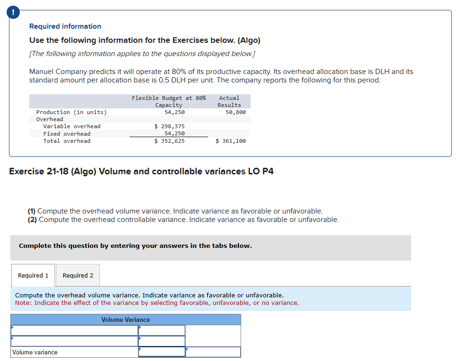Click the actual total overhead $ 361,100
The image size is (471, 361).
click(x=231, y=141)
